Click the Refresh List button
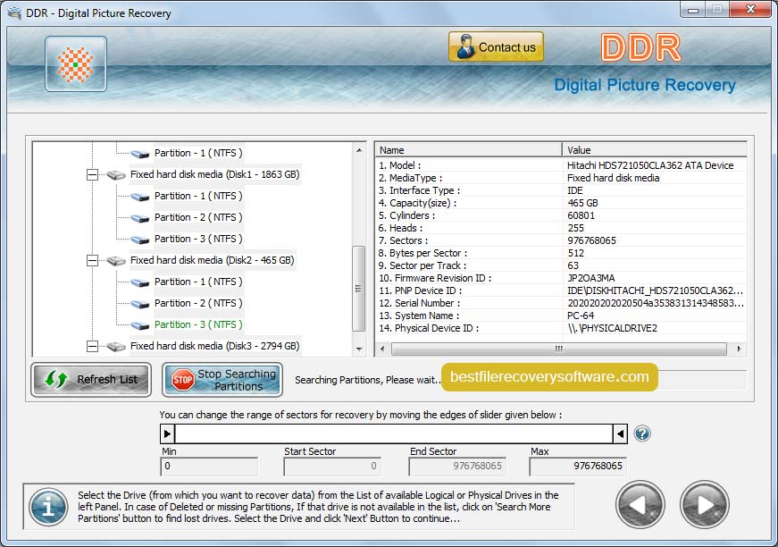 pyautogui.click(x=91, y=380)
